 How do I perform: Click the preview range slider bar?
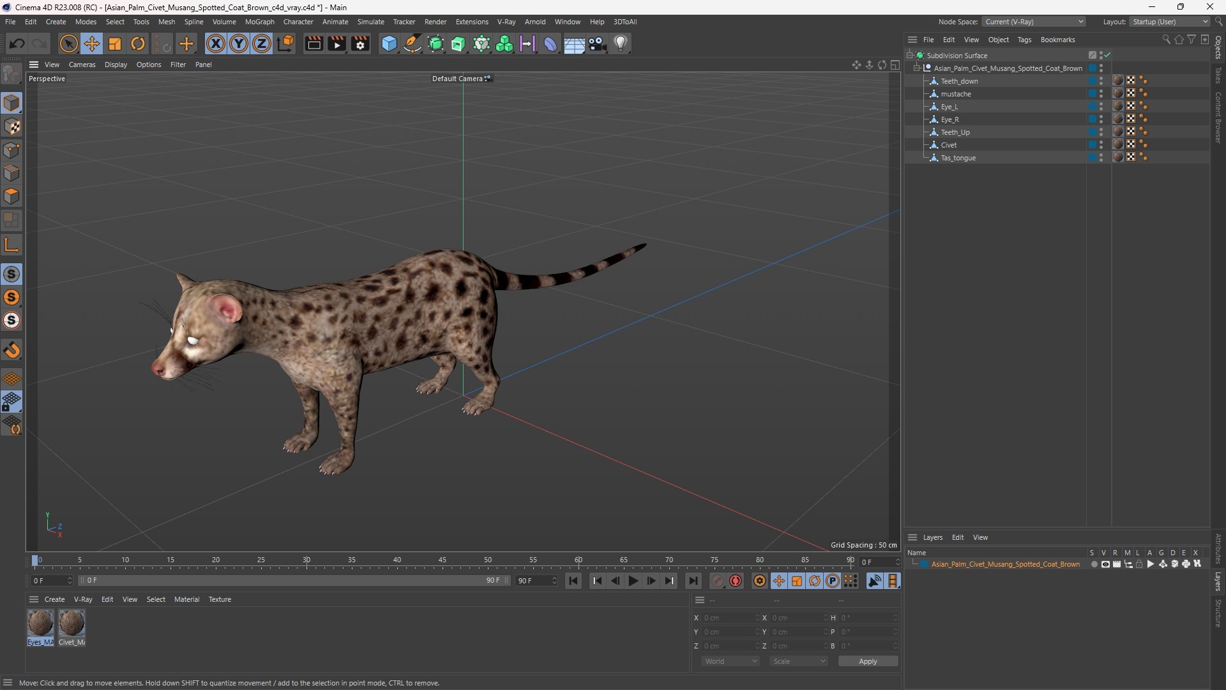tap(294, 581)
